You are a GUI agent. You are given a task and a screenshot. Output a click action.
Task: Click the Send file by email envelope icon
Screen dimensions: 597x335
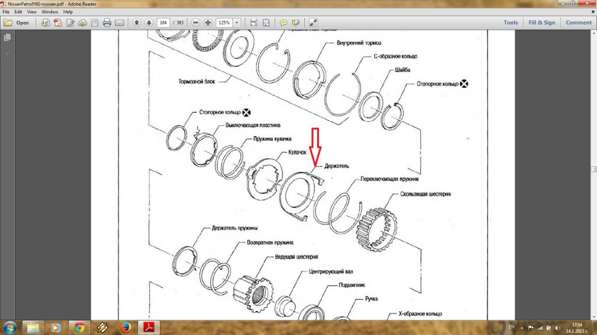click(120, 23)
